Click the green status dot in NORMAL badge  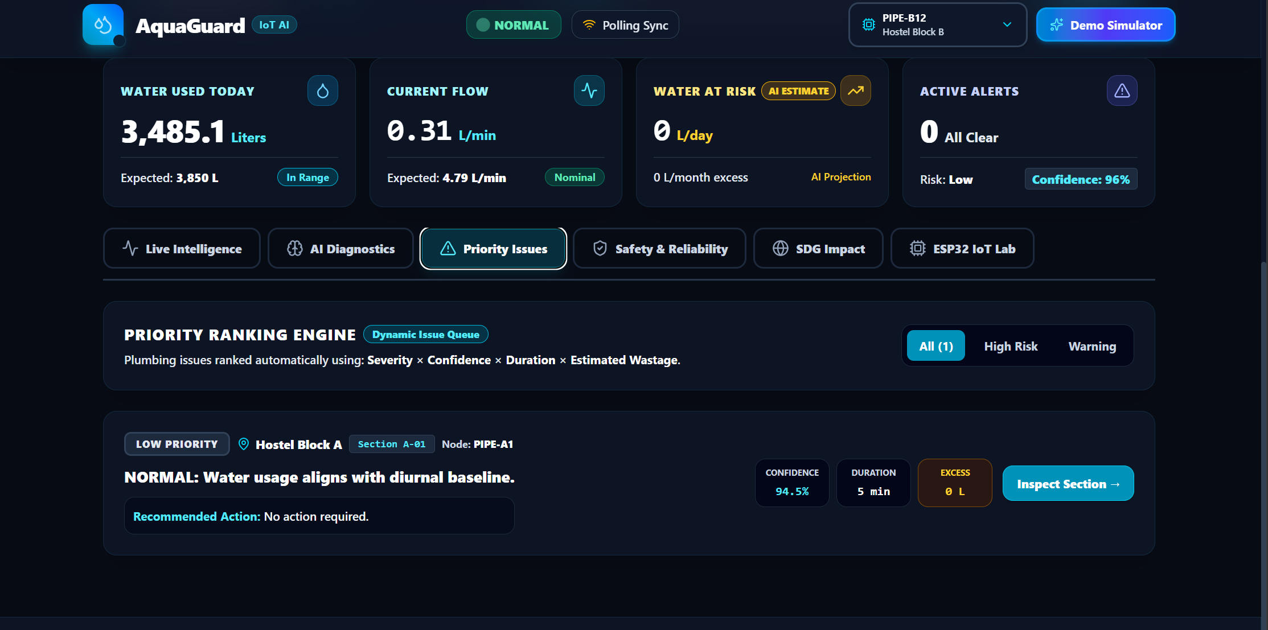(x=483, y=25)
